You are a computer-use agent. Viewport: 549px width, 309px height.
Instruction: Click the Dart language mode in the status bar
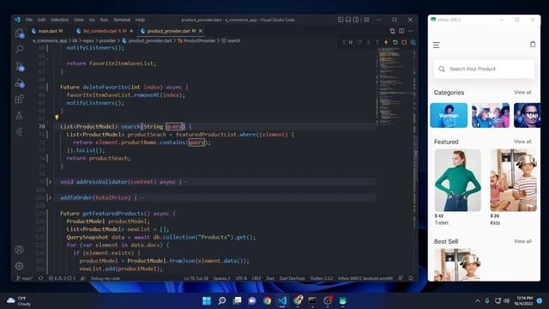tap(270, 278)
